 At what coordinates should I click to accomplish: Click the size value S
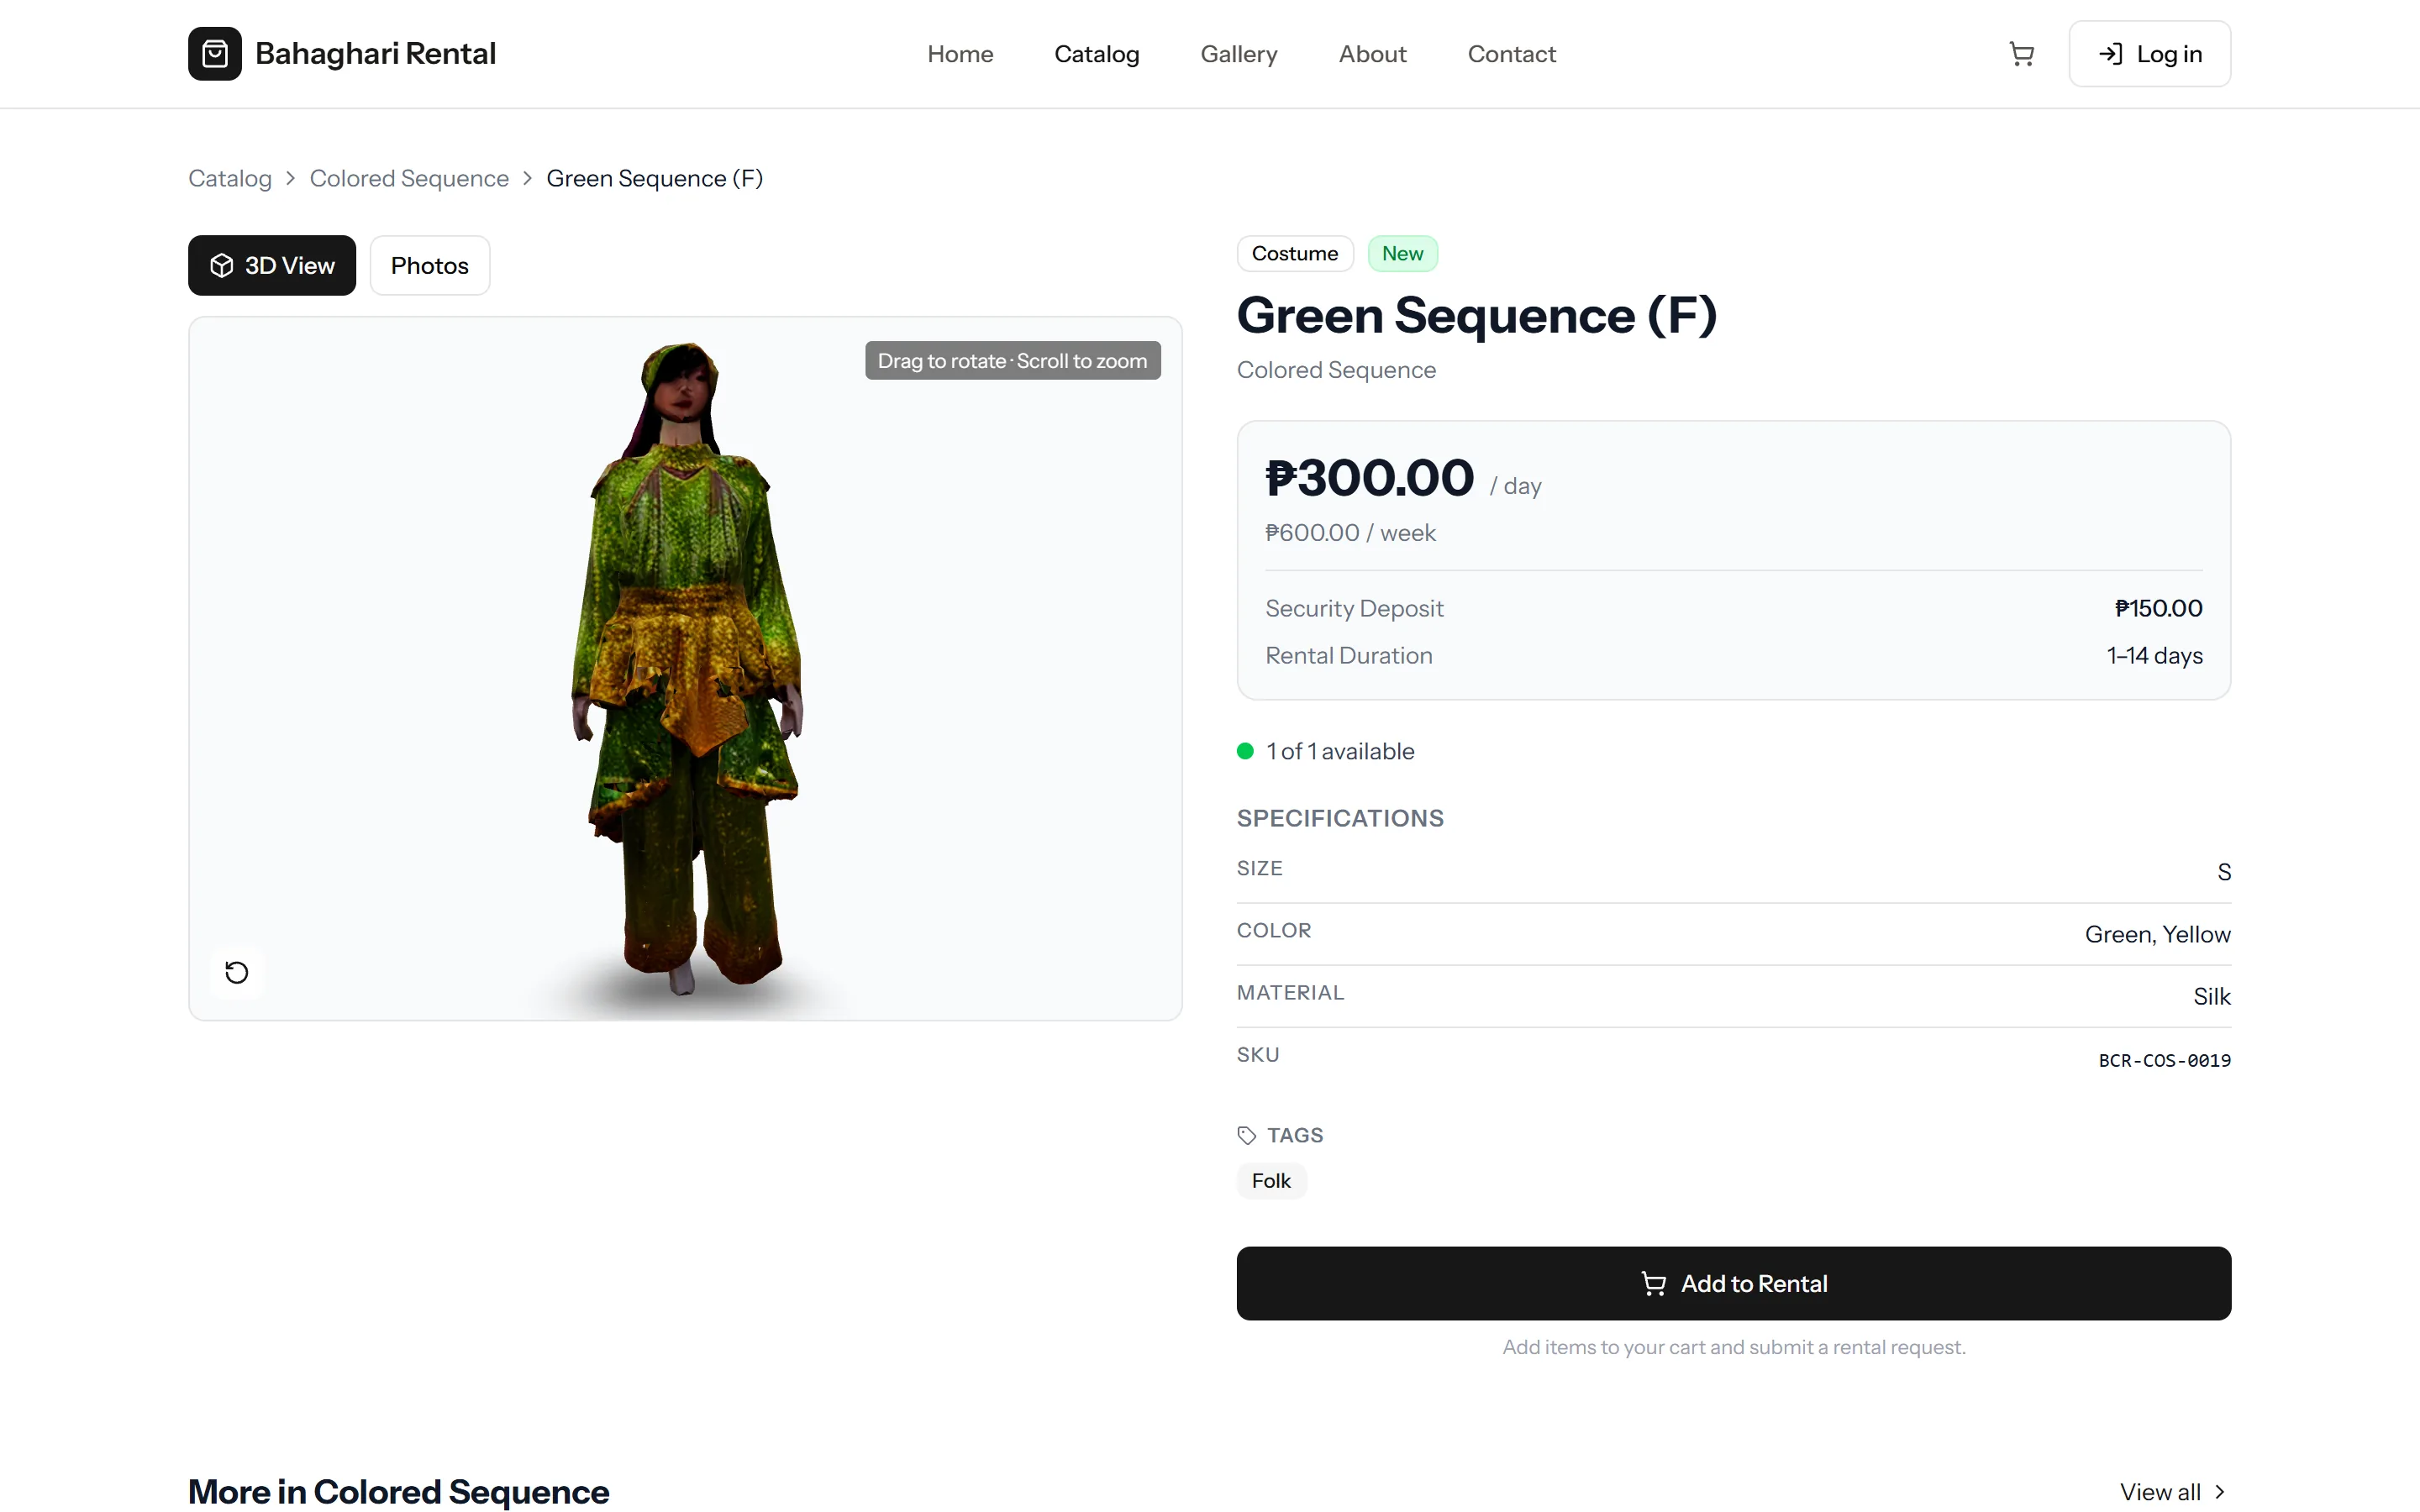coord(2223,872)
